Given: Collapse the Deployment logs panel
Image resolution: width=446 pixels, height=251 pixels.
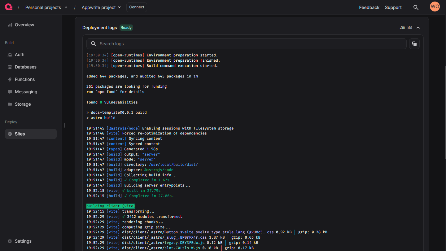Looking at the screenshot, I should click(x=418, y=28).
